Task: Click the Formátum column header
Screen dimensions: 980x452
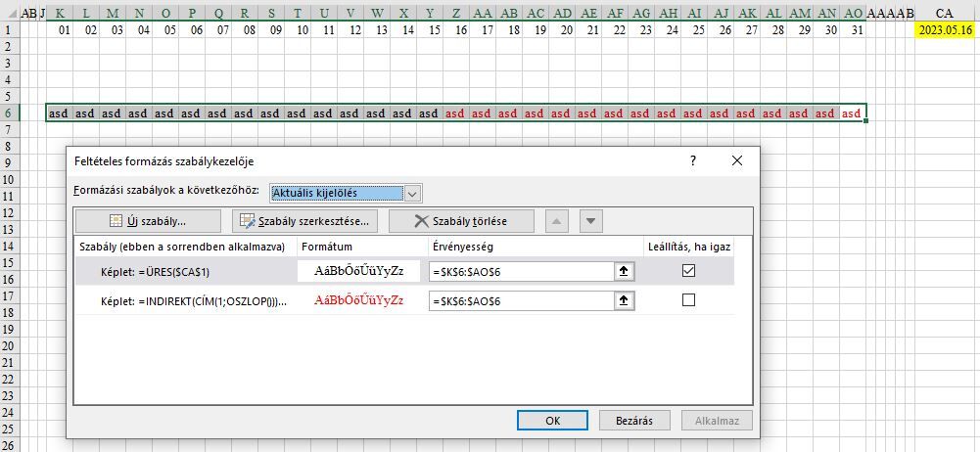Action: 363,248
